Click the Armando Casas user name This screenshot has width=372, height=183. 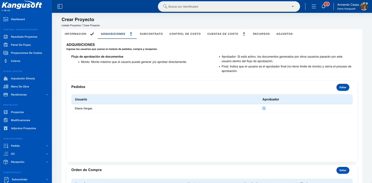348,5
